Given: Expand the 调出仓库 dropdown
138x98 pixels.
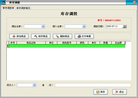Looking at the screenshot, I should tap(43, 26).
